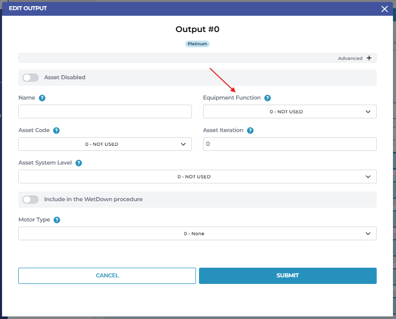Expand the Asset System Level dropdown
The height and width of the screenshot is (319, 396).
197,177
